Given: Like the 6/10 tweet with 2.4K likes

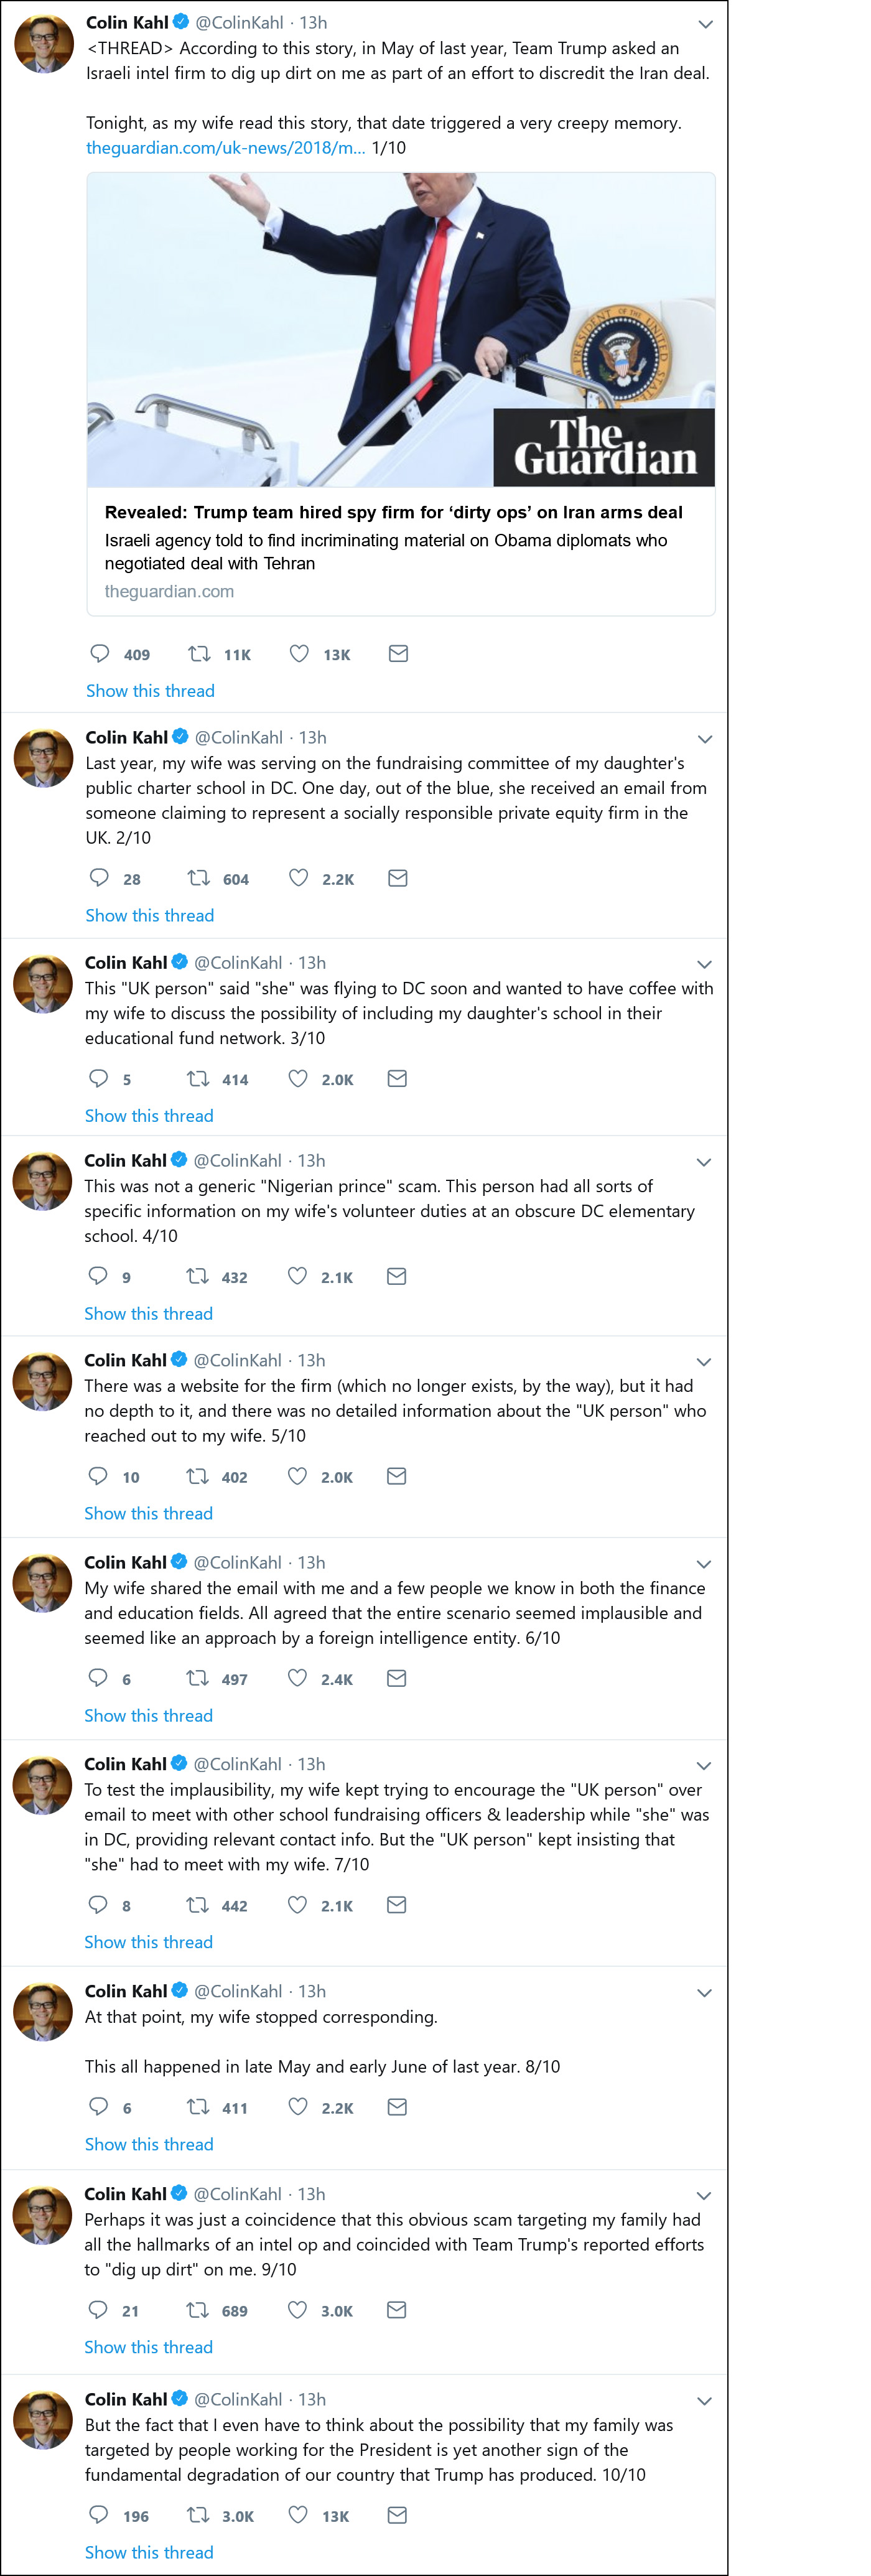Looking at the screenshot, I should pos(297,1678).
